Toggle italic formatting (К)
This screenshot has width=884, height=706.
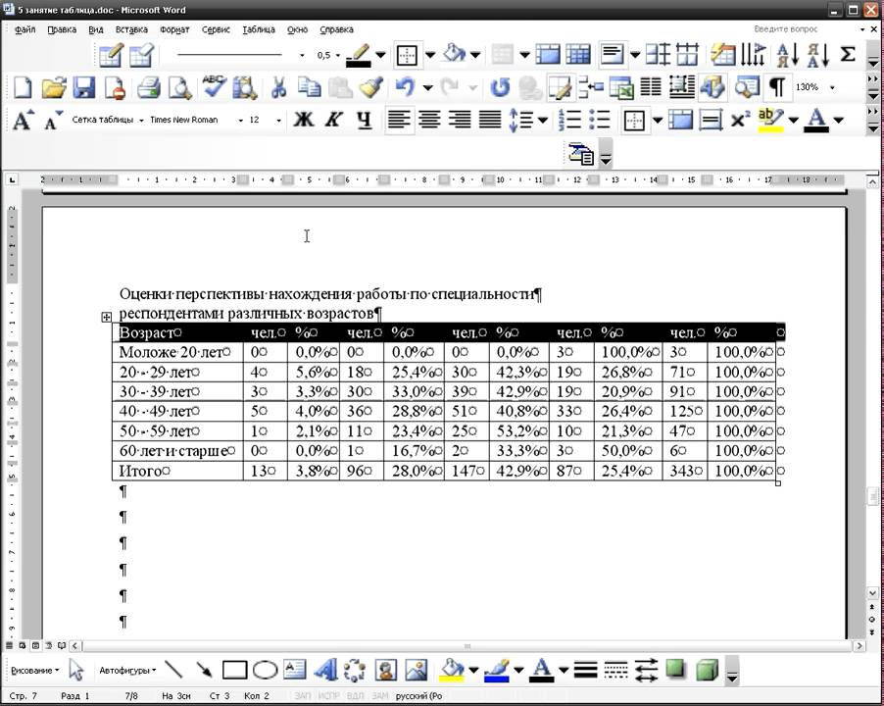(x=333, y=121)
